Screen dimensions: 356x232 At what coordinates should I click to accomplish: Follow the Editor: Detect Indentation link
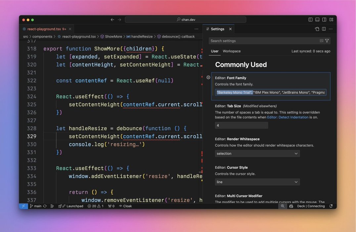288,117
